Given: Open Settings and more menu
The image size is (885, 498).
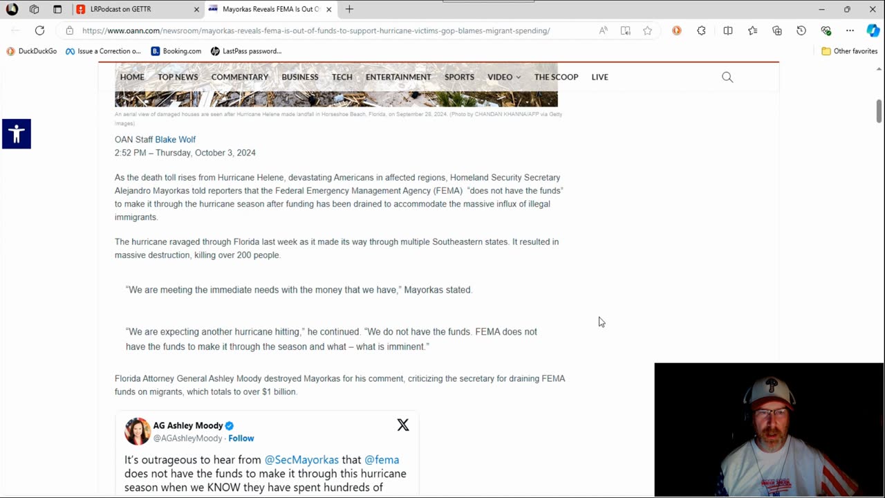Looking at the screenshot, I should coord(850,30).
